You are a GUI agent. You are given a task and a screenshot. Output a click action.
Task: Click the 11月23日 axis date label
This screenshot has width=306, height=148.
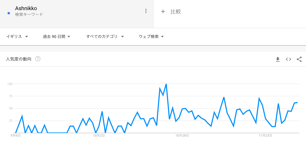(265, 136)
